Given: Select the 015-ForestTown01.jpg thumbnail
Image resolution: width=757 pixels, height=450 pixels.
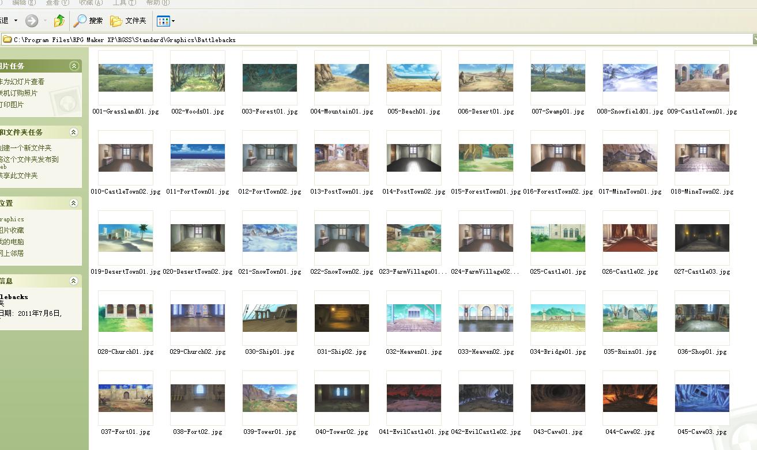Looking at the screenshot, I should click(486, 158).
